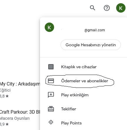Click the K profile picture inside the account panel
127x130 pixels.
(x=49, y=27)
